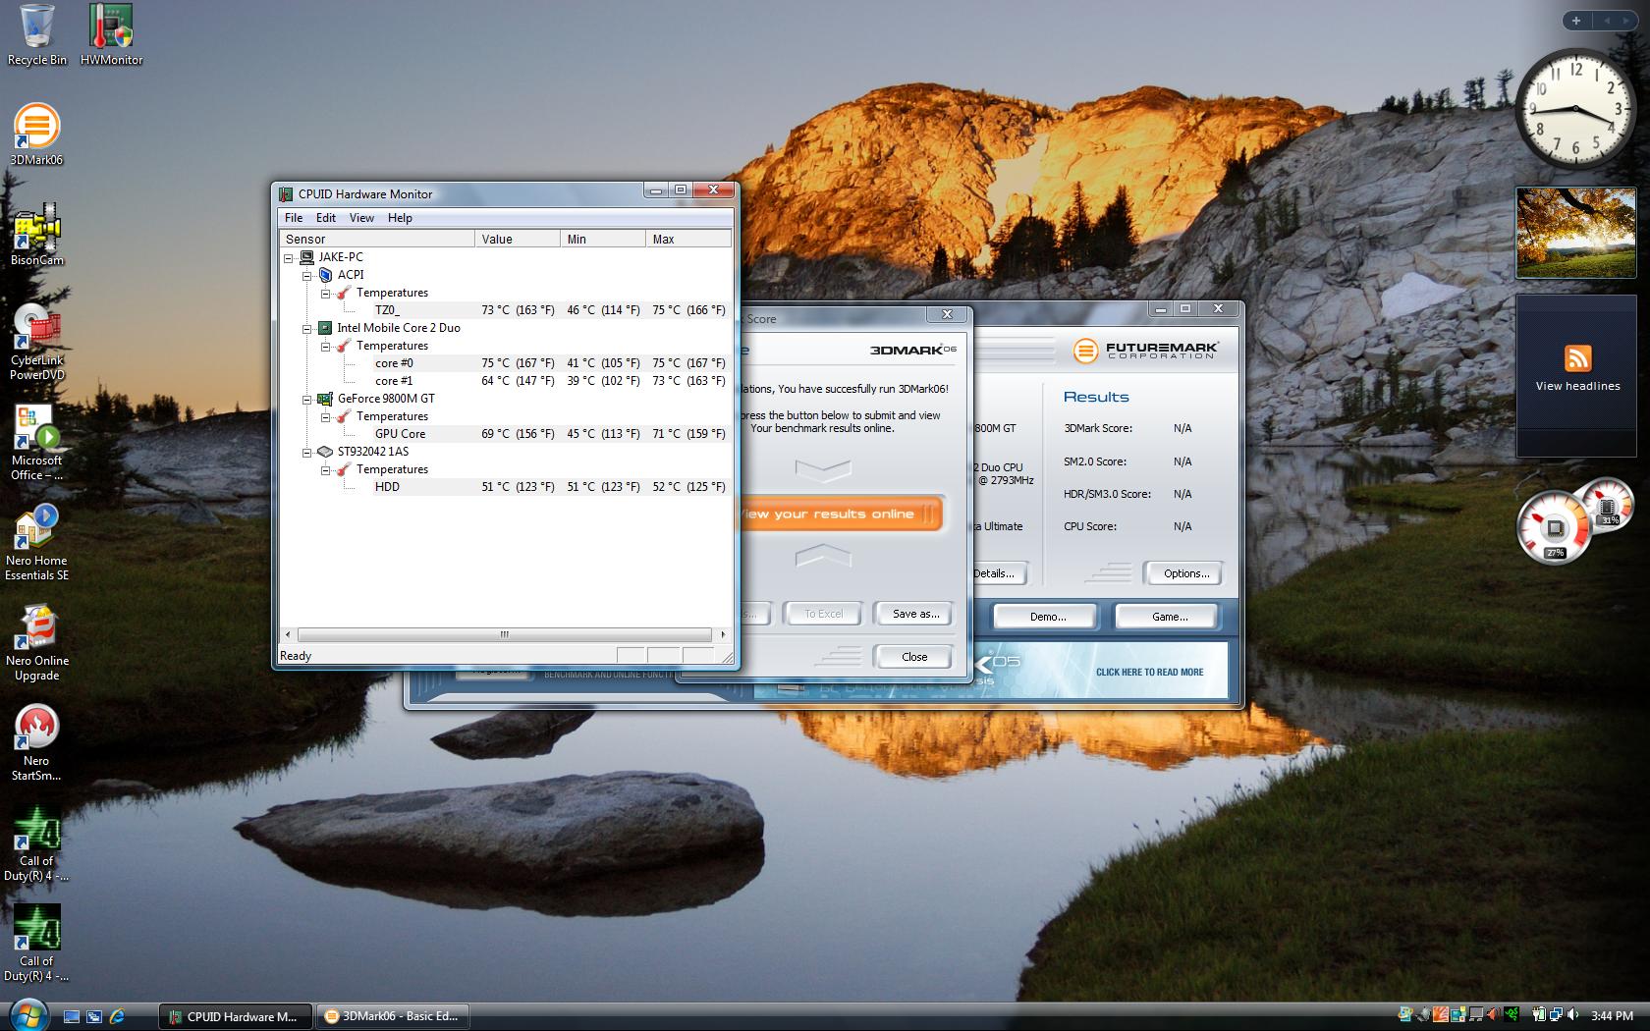
Task: Click Show Desktop in Quick Launch
Action: coord(72,1016)
